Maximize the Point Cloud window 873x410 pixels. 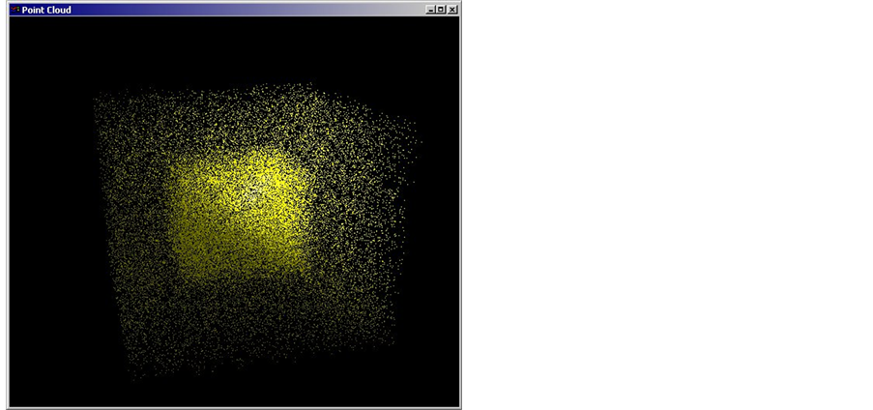441,10
